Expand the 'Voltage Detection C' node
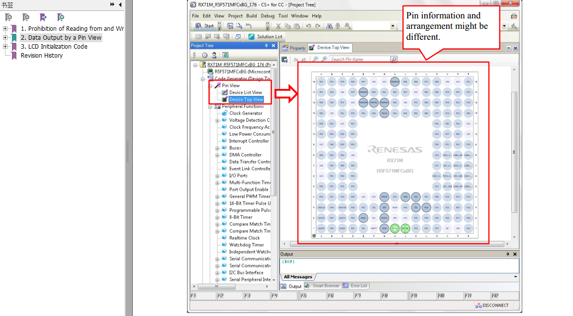Screen dimensions: 573x316 [x=217, y=120]
